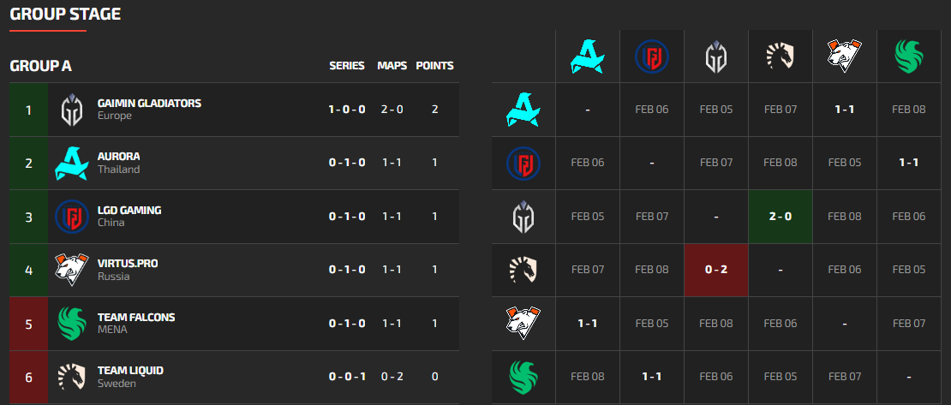The width and height of the screenshot is (951, 405).
Task: Click Aurora logo in the standings table
Action: click(72, 163)
